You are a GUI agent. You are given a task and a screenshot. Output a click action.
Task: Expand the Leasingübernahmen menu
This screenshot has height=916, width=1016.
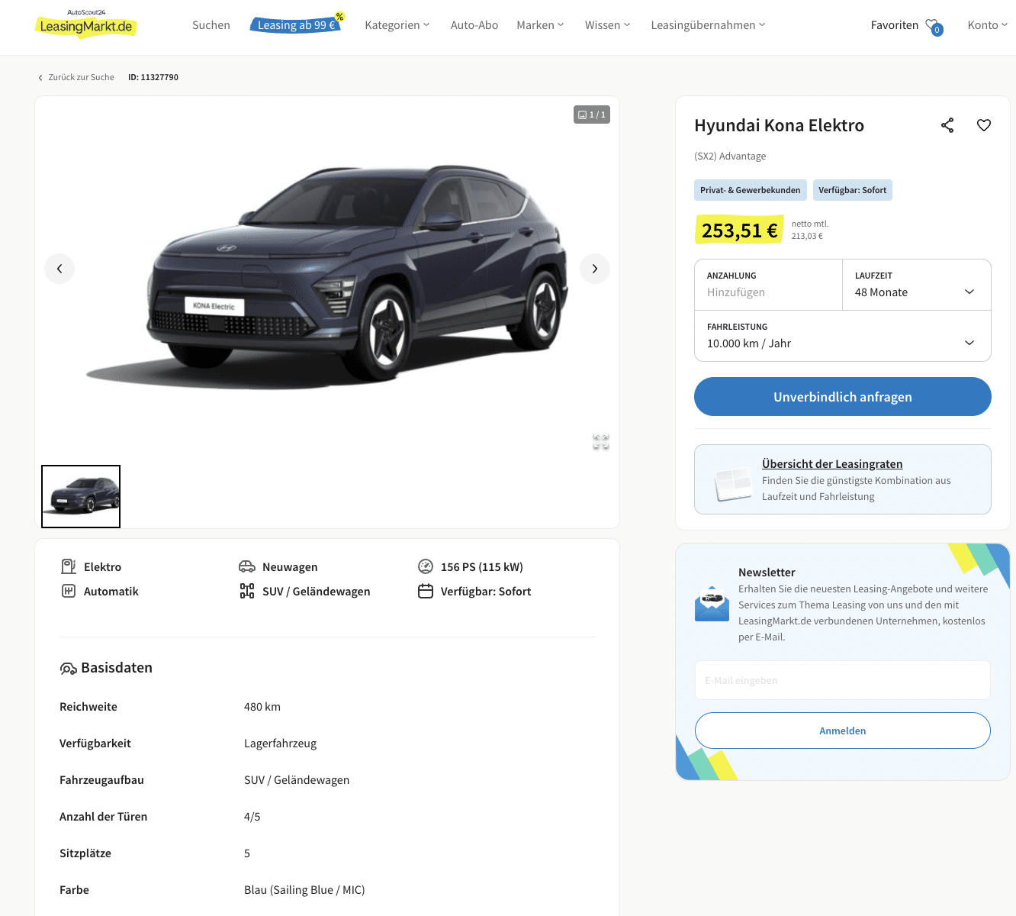708,25
